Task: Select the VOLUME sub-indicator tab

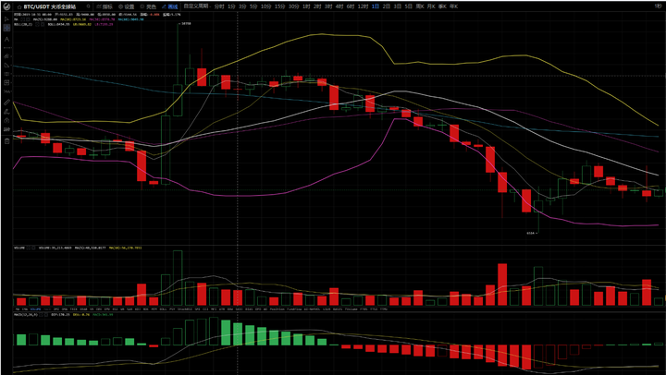Action: [34, 309]
